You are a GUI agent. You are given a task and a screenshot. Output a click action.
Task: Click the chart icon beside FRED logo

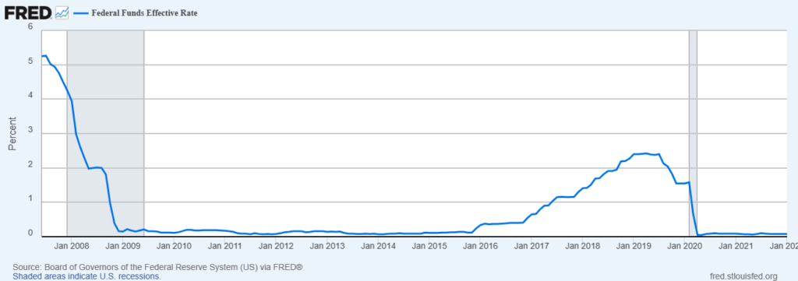click(62, 12)
